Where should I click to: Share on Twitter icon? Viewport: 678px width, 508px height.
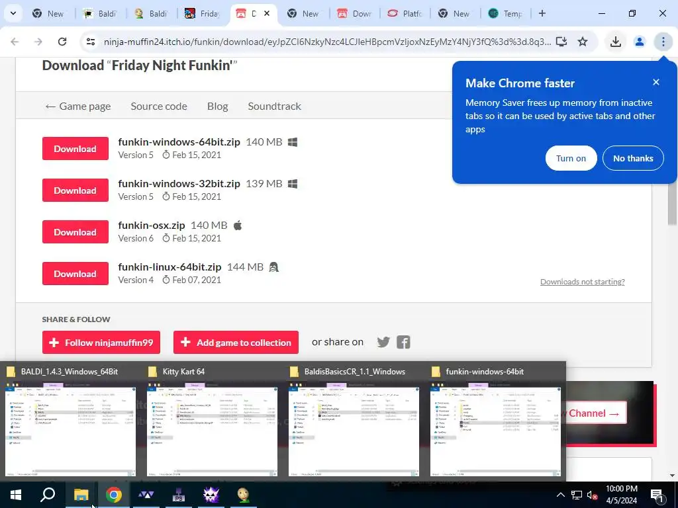[x=383, y=342]
